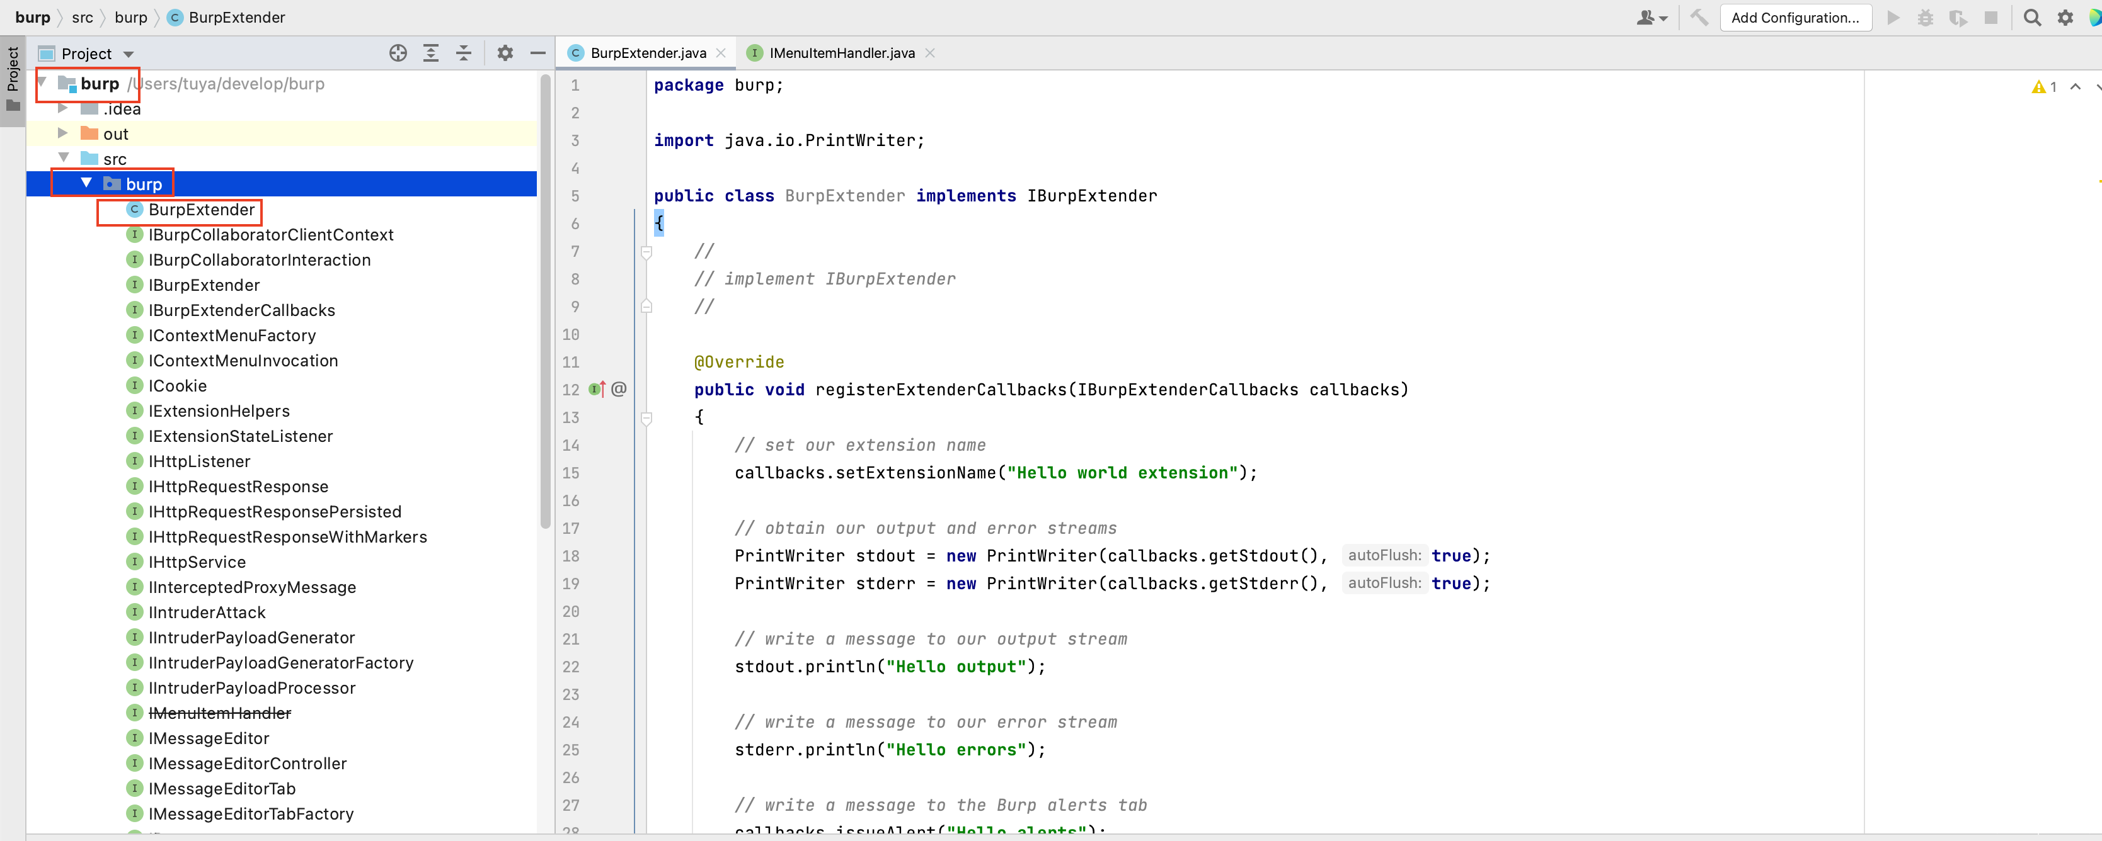Switch to IMenuItemHandler.java tab
Image resolution: width=2102 pixels, height=841 pixels.
[x=841, y=54]
